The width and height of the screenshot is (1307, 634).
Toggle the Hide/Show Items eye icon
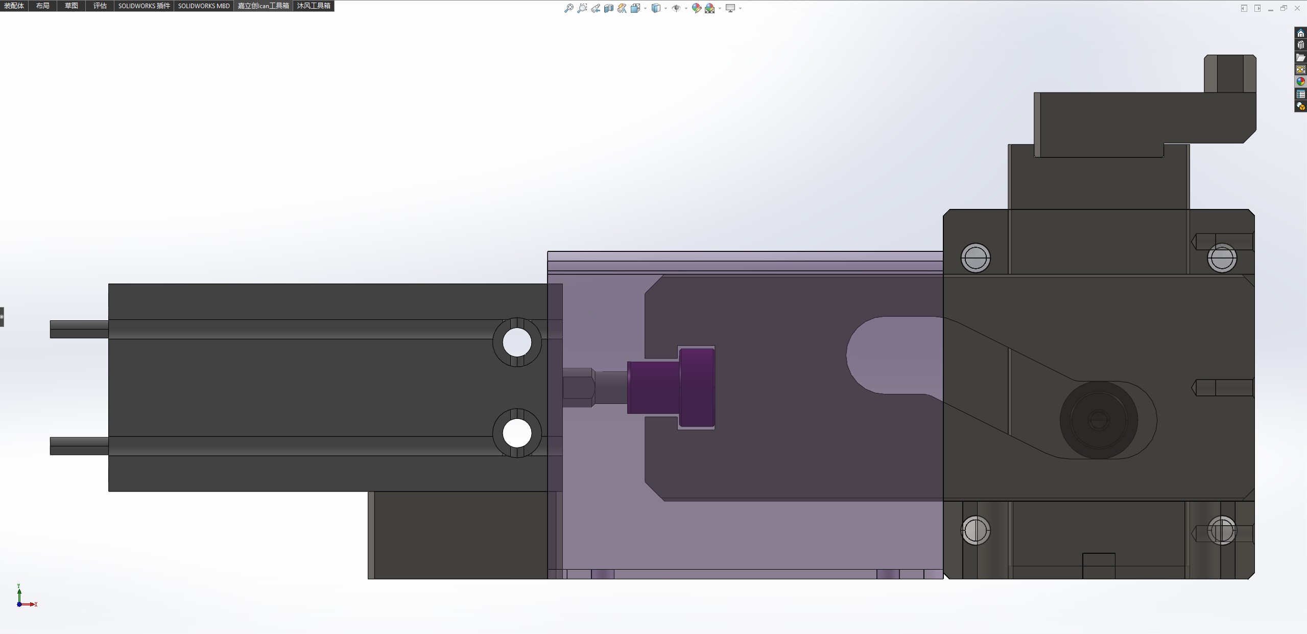(x=676, y=8)
